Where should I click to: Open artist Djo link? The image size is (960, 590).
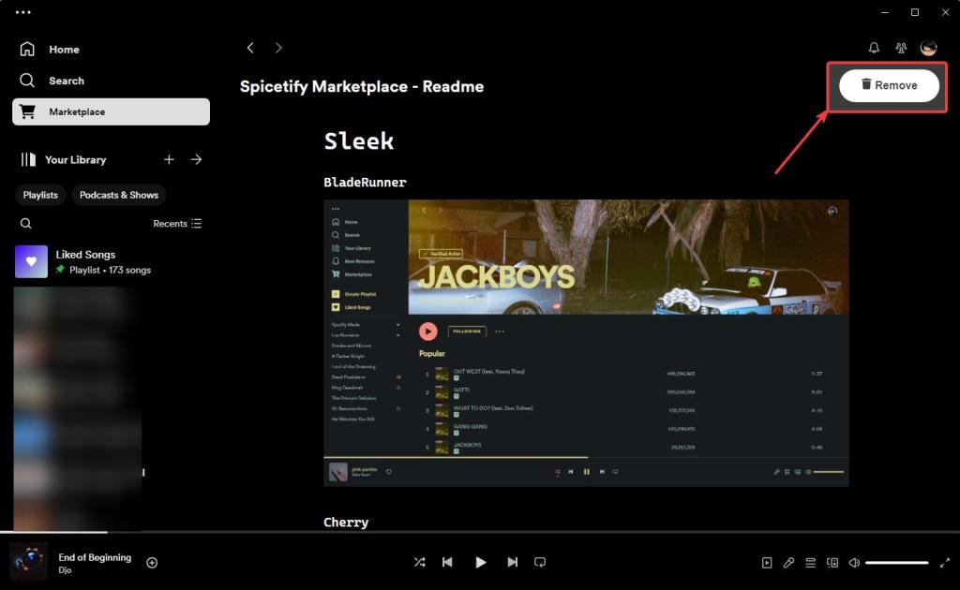(x=65, y=569)
